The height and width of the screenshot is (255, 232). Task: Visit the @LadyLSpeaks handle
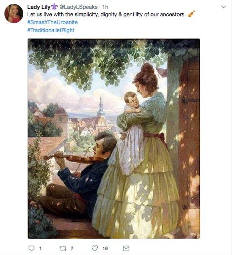click(x=78, y=7)
